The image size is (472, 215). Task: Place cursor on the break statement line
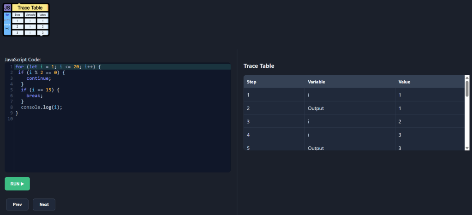pos(122,96)
